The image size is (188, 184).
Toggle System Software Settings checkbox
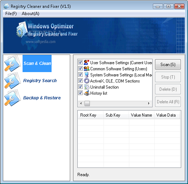tap(80, 75)
